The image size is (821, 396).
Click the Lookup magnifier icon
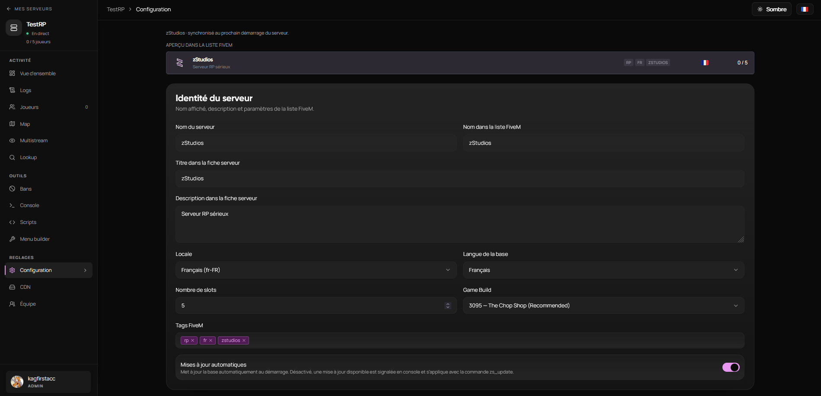(12, 157)
